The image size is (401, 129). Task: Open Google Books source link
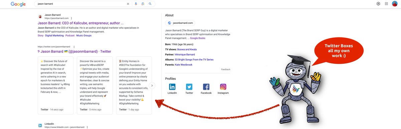click(x=197, y=38)
